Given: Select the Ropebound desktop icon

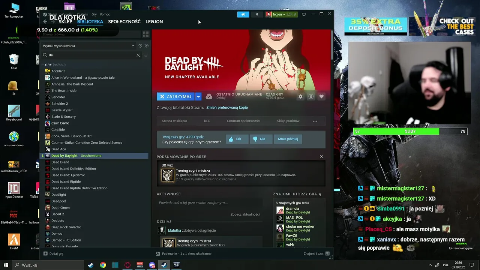Looking at the screenshot, I should tap(14, 113).
